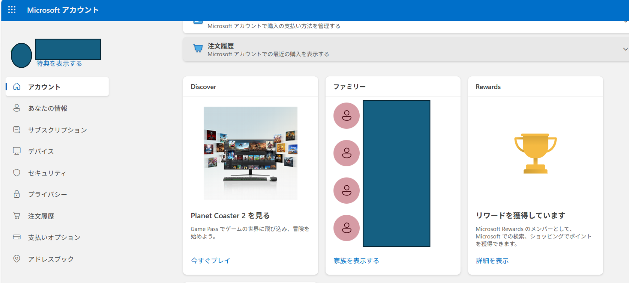Image resolution: width=629 pixels, height=283 pixels.
Task: Select the セキュリティ menu item
Action: click(47, 173)
